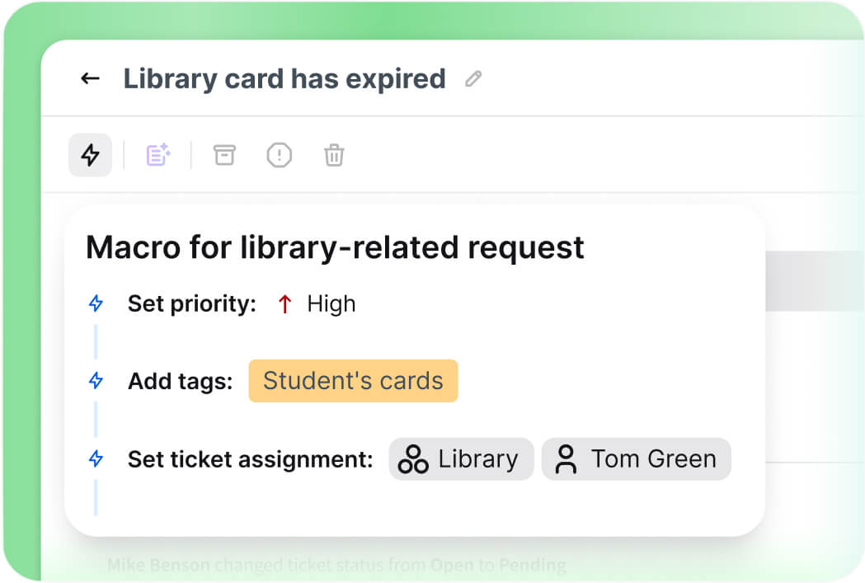Select the Student's cards tag chip
The width and height of the screenshot is (865, 583).
coord(353,381)
